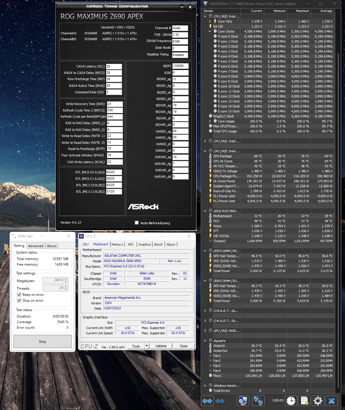Click the CAS# Latency (tCL) value field
Screen dimensions: 345x410
click(114, 67)
